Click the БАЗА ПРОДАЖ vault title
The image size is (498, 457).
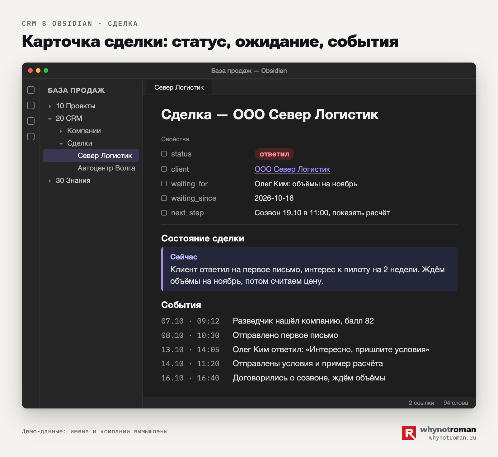coord(76,90)
